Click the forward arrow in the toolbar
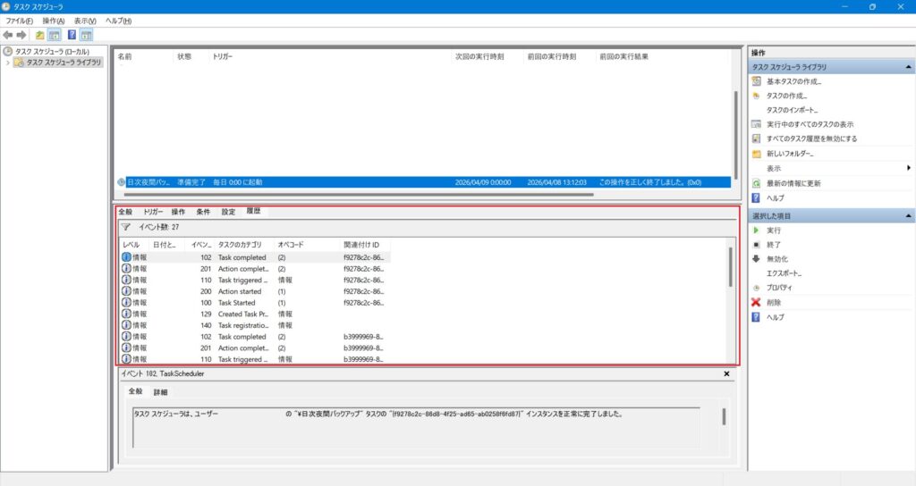 21,35
